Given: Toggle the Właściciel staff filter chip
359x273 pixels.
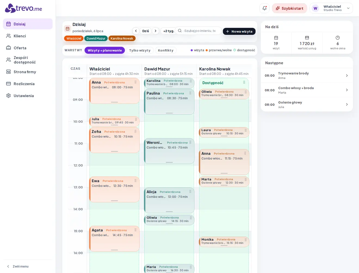Looking at the screenshot, I should point(74,39).
